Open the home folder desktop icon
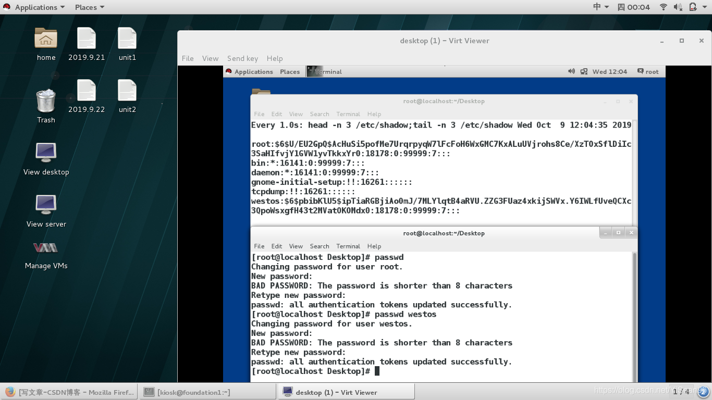The width and height of the screenshot is (712, 400). [x=46, y=39]
